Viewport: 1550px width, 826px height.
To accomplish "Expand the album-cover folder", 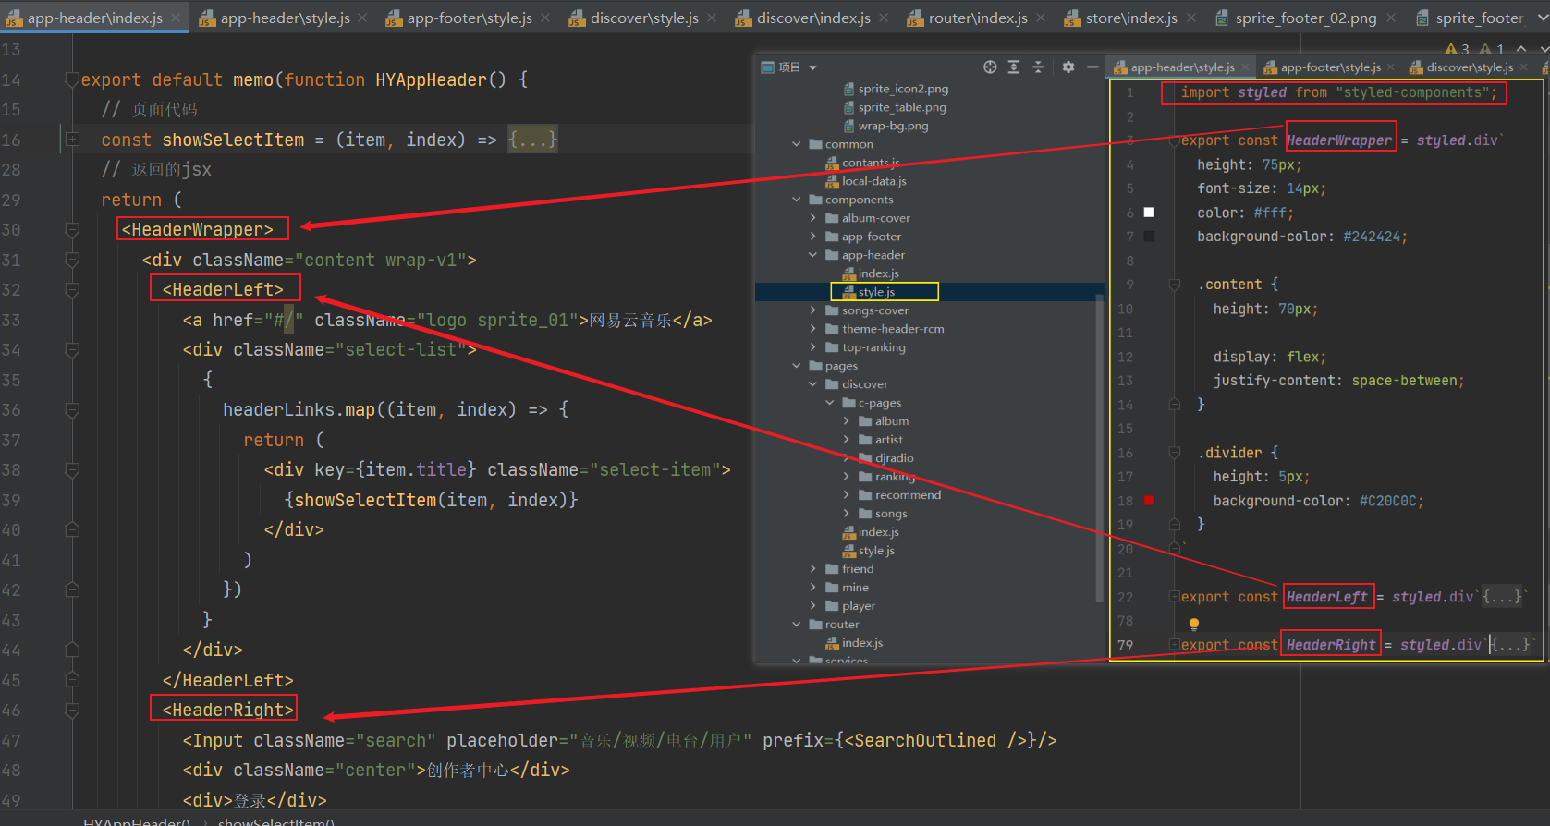I will pyautogui.click(x=813, y=218).
